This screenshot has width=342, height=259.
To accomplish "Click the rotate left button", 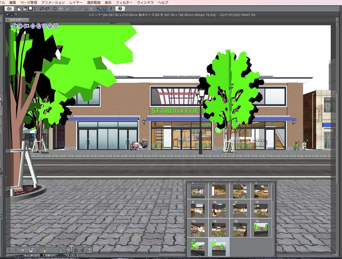I will pyautogui.click(x=70, y=255).
